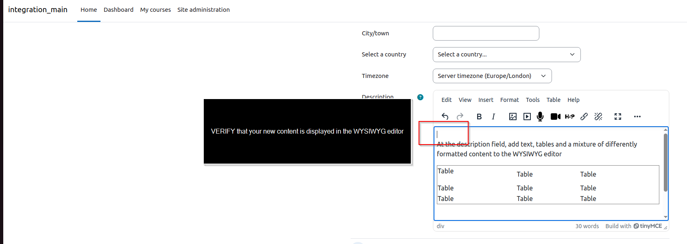This screenshot has width=687, height=244.
Task: Focus the City/town input field
Action: [x=486, y=33]
